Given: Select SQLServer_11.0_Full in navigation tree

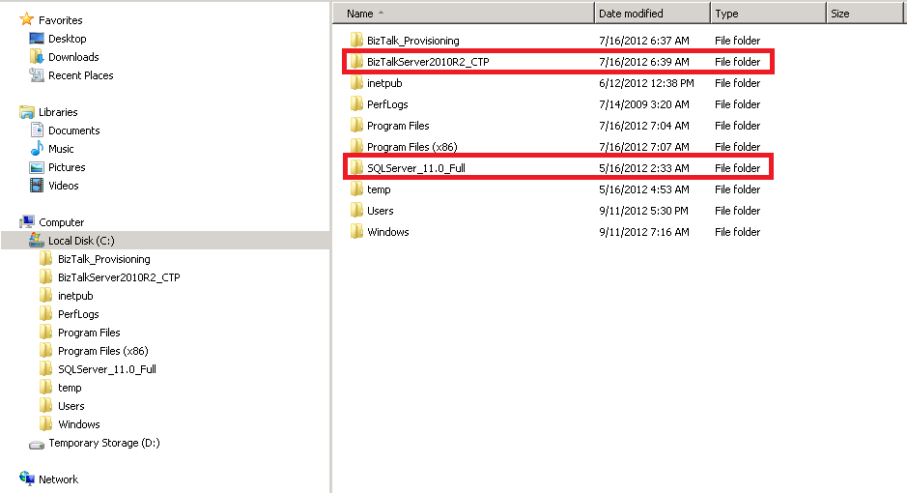Looking at the screenshot, I should pos(107,369).
